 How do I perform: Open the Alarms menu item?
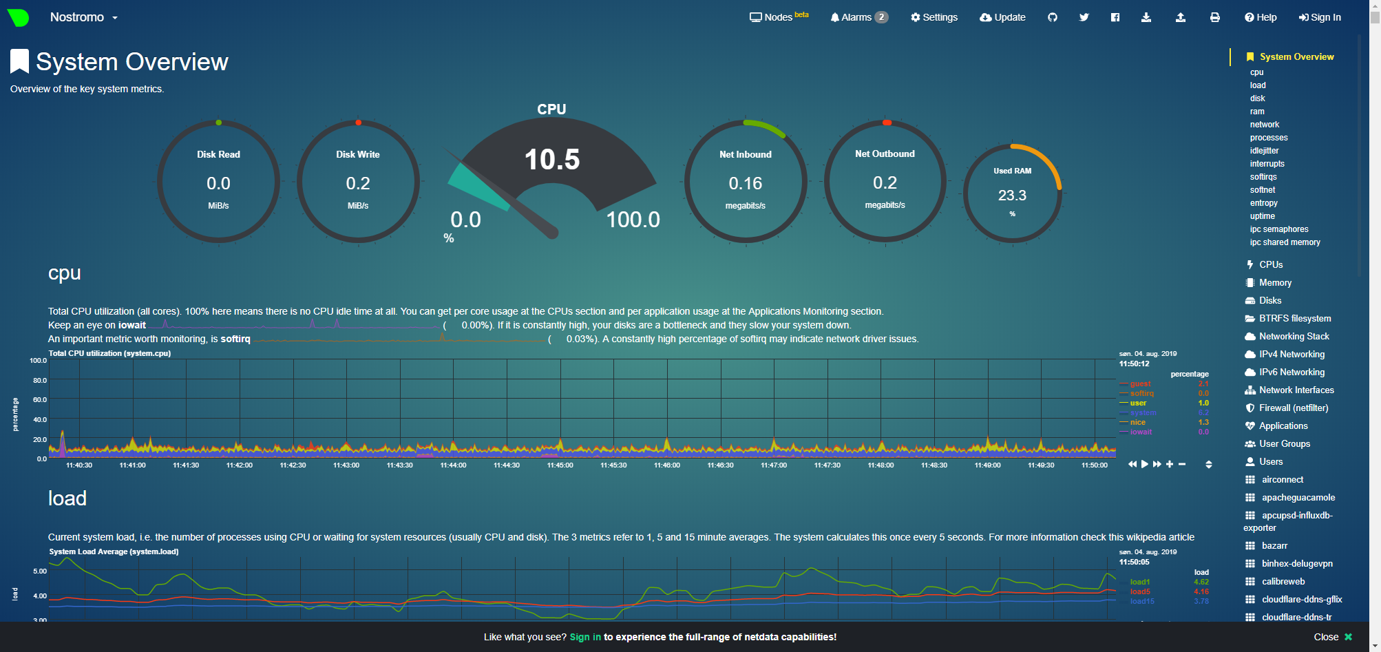858,17
